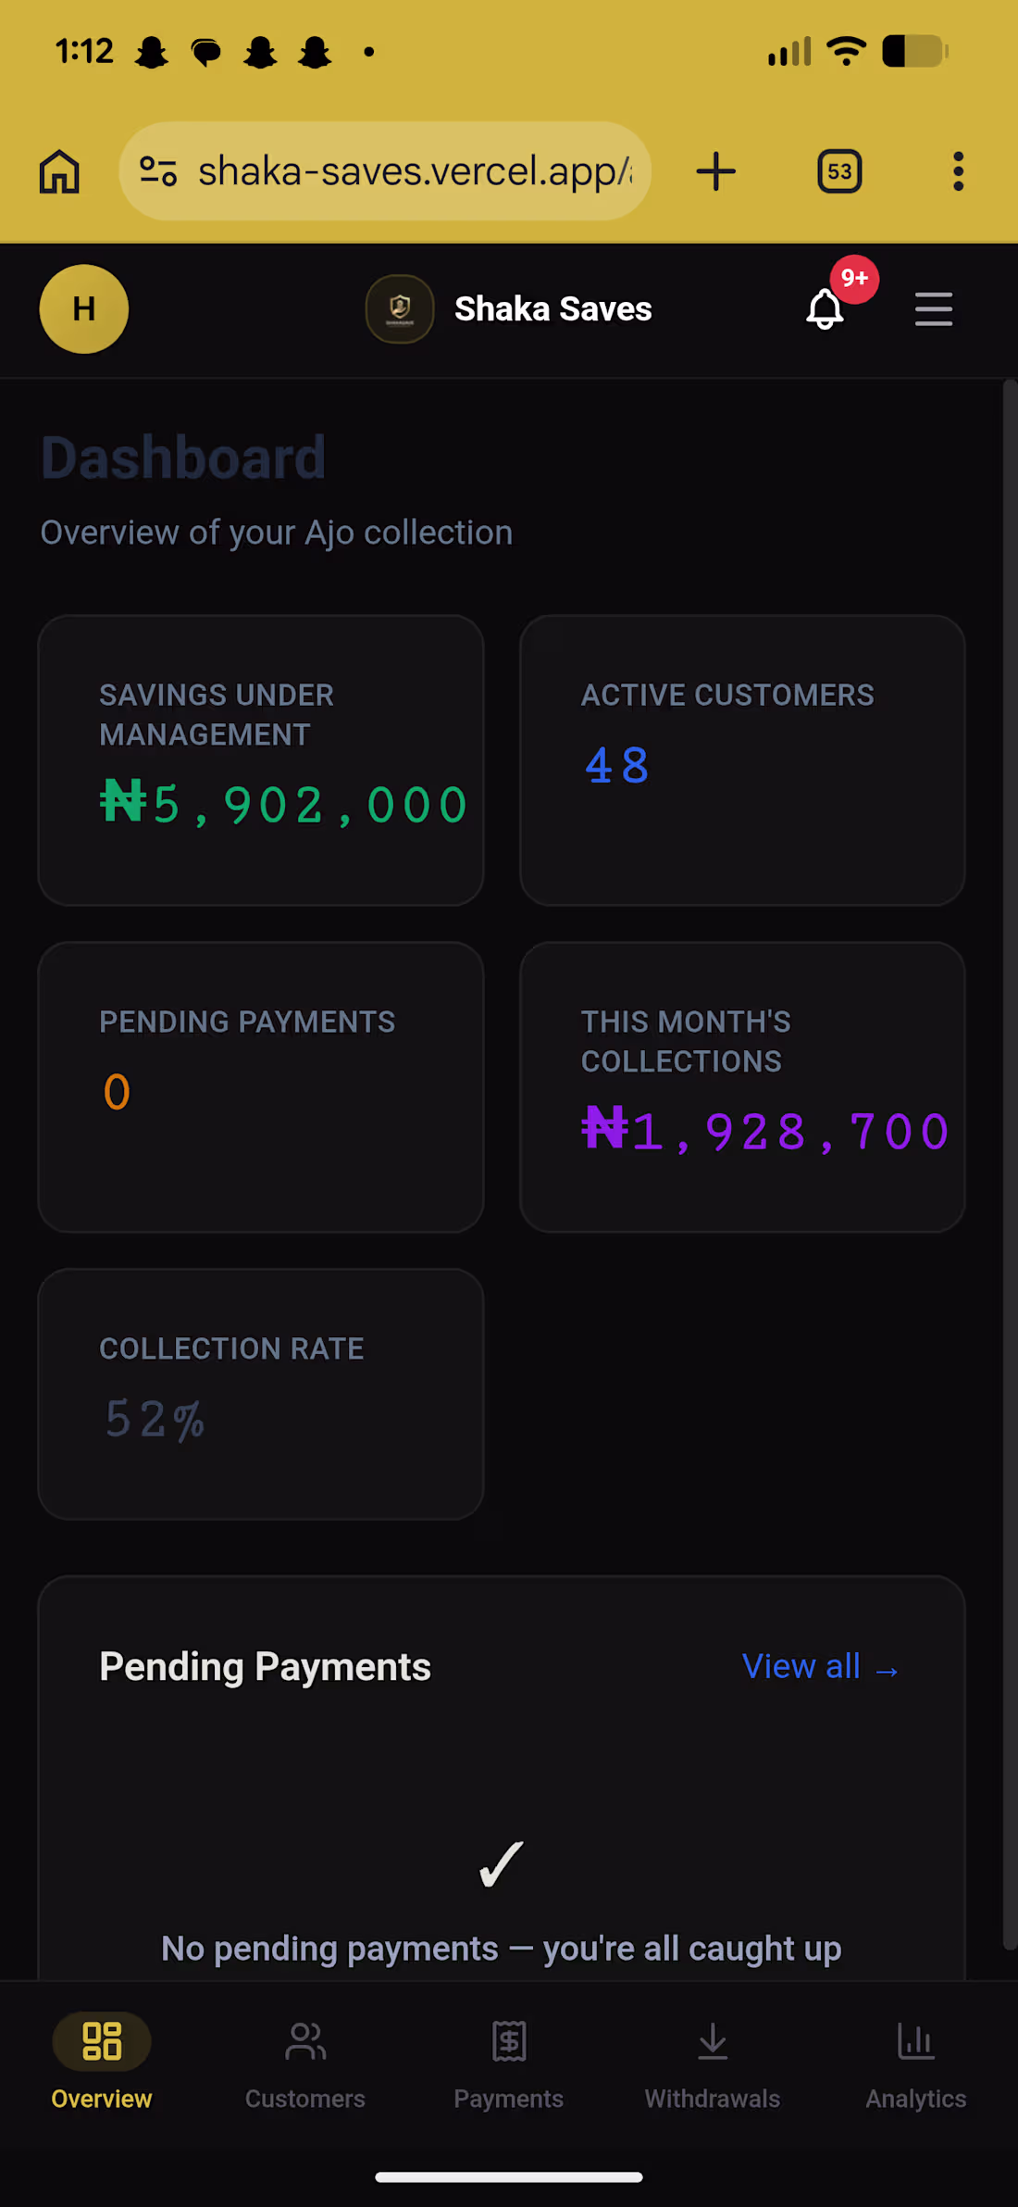Open the notifications bell icon
The image size is (1018, 2207).
point(826,308)
